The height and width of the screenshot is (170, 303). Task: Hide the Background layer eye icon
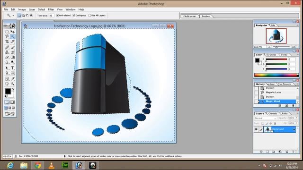pos(256,129)
